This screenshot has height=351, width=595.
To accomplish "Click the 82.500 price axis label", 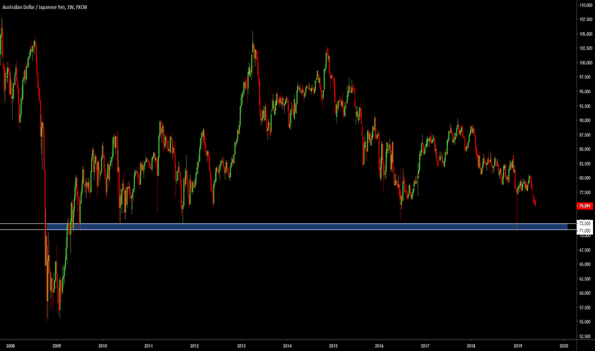I will coord(585,164).
